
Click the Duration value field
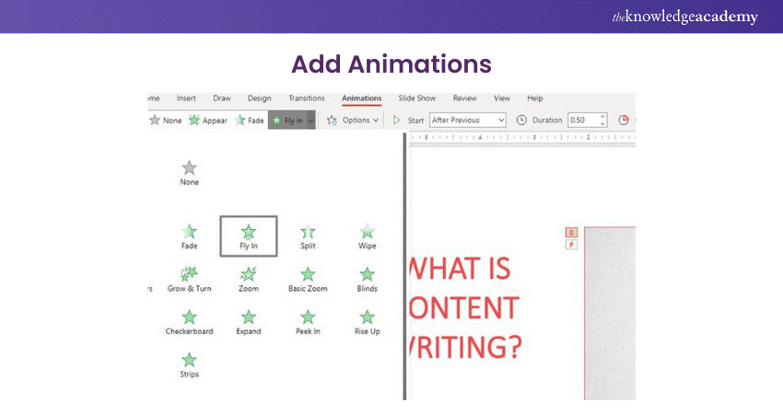click(580, 121)
